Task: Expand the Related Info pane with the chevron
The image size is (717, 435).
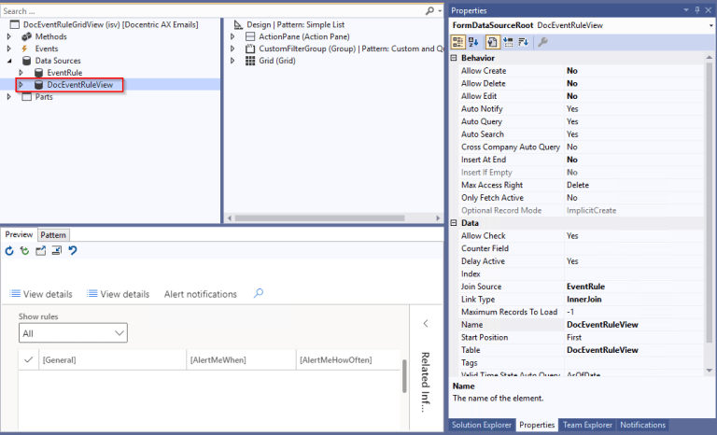Action: [x=426, y=323]
